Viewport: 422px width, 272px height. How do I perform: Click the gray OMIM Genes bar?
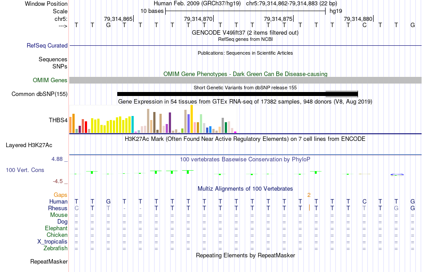[x=245, y=80]
